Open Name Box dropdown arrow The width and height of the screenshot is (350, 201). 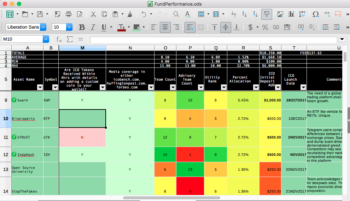(46, 39)
